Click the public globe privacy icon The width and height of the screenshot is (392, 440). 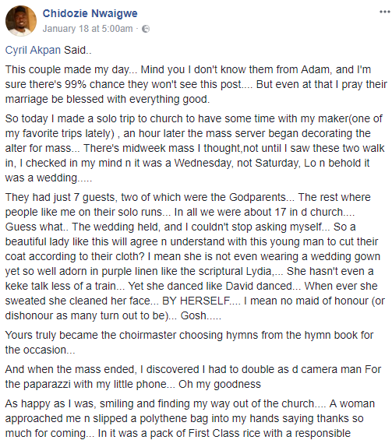point(146,29)
